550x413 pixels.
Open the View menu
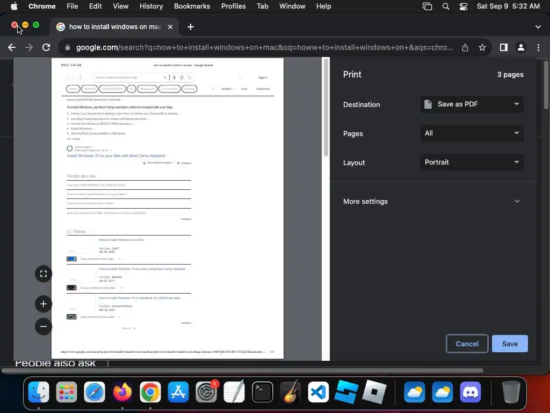pos(121,6)
